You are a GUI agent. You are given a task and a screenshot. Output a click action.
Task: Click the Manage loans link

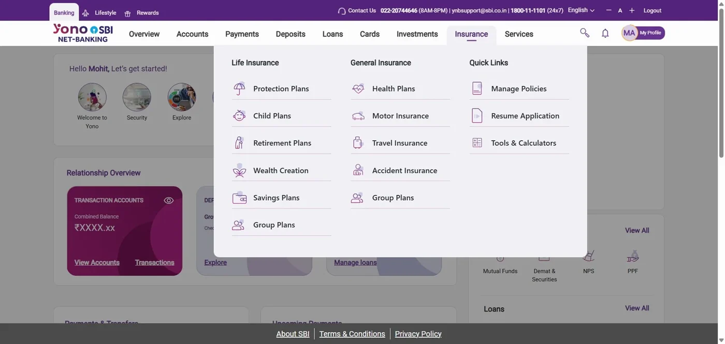355,262
